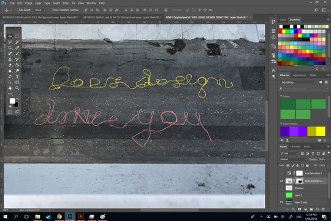Image resolution: width=331 pixels, height=221 pixels.
Task: Open the Normal blend mode dropdown
Action: click(293, 159)
